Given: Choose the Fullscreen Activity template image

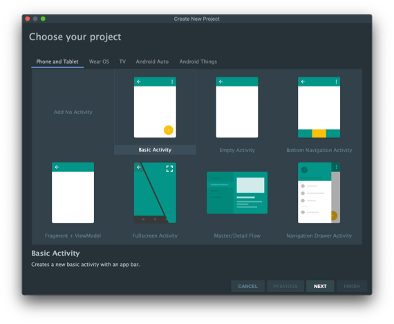Looking at the screenshot, I should click(x=155, y=193).
